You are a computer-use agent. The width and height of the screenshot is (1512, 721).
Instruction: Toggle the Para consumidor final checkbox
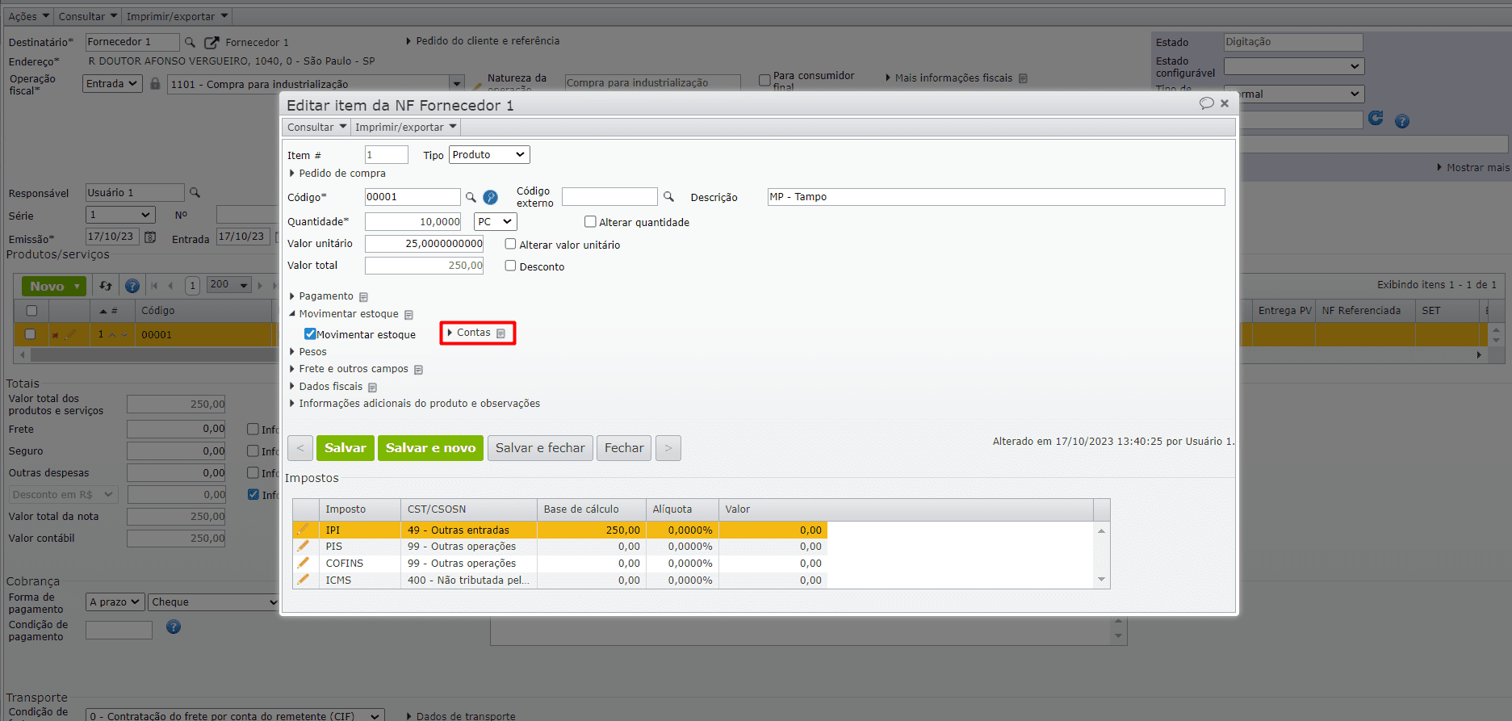coord(764,80)
